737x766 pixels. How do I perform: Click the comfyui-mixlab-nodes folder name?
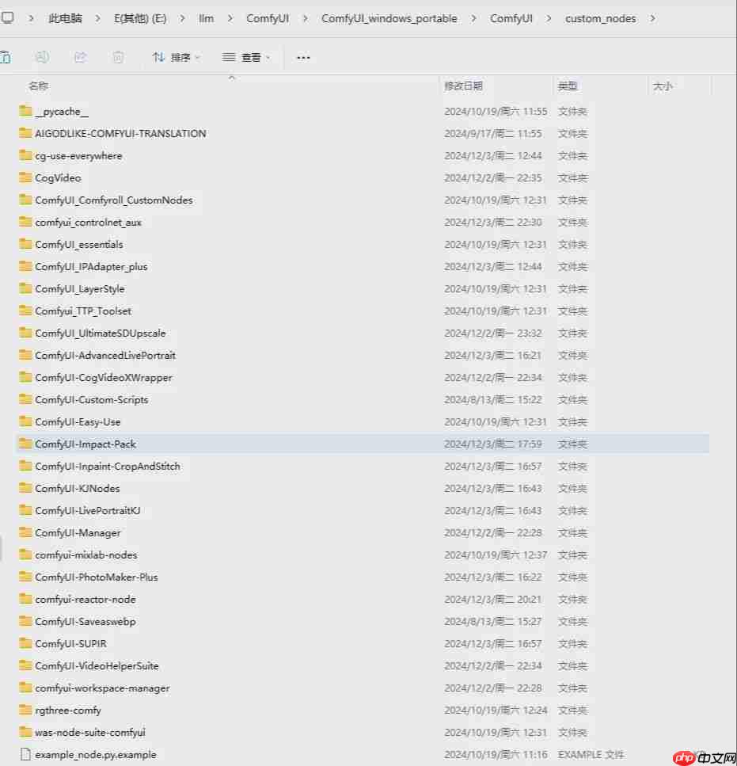(x=86, y=555)
